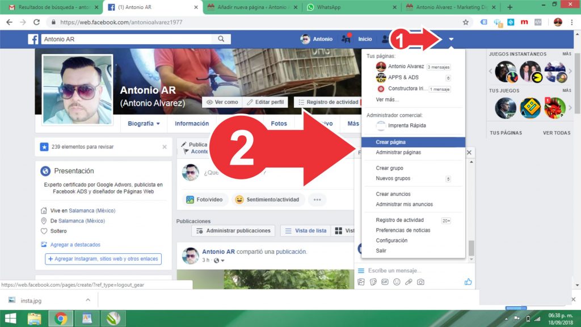Switch to the WhatsApp tab
Image resolution: width=581 pixels, height=327 pixels.
pos(352,7)
